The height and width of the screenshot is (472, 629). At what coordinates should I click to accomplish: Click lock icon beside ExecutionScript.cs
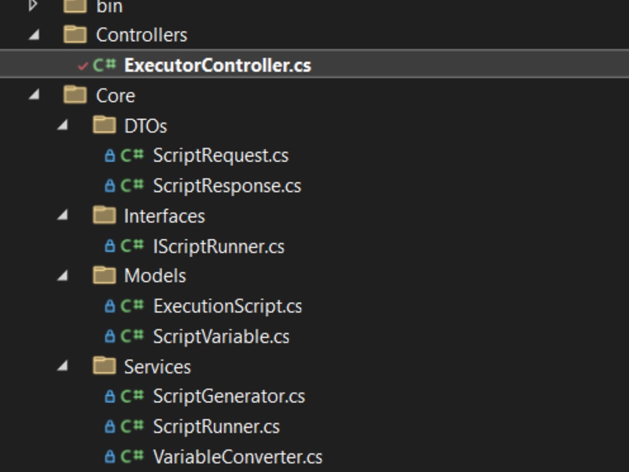(x=109, y=306)
